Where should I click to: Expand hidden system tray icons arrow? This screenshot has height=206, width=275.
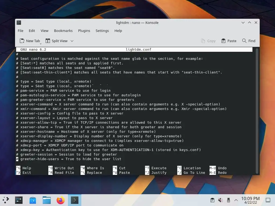pos(236,200)
